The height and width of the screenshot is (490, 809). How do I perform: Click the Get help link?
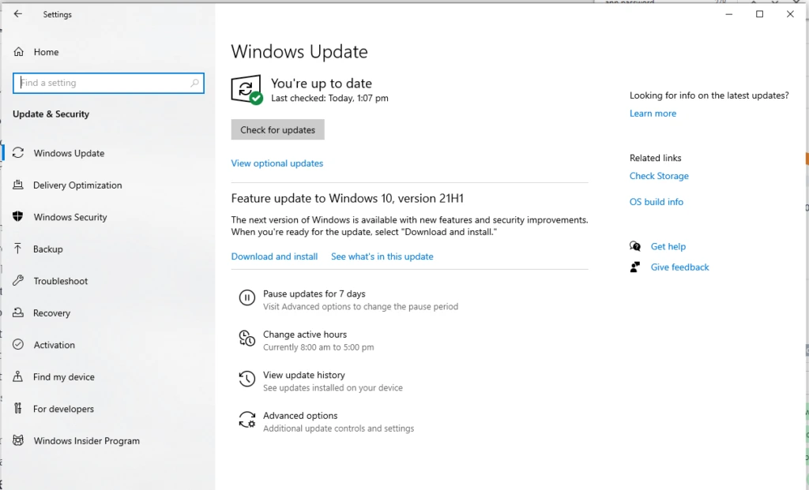tap(668, 246)
